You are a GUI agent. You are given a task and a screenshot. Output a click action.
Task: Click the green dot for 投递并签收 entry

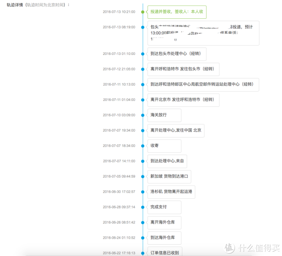click(143, 12)
